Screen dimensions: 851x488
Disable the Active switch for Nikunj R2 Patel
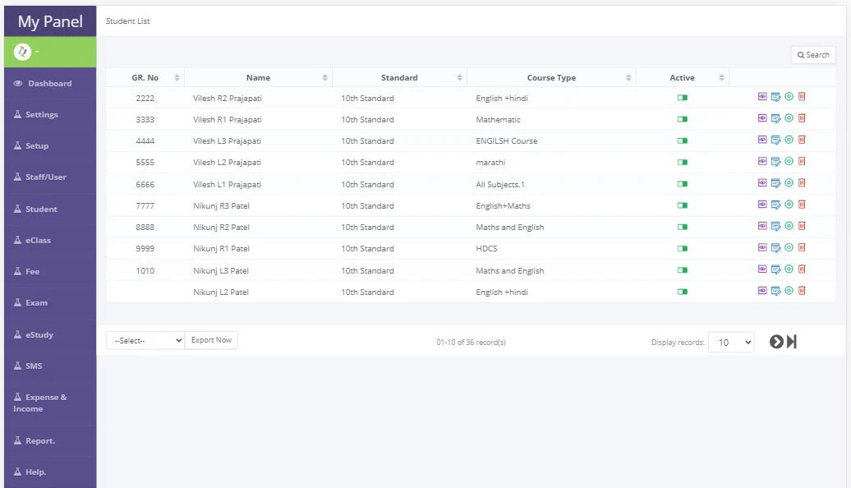681,227
